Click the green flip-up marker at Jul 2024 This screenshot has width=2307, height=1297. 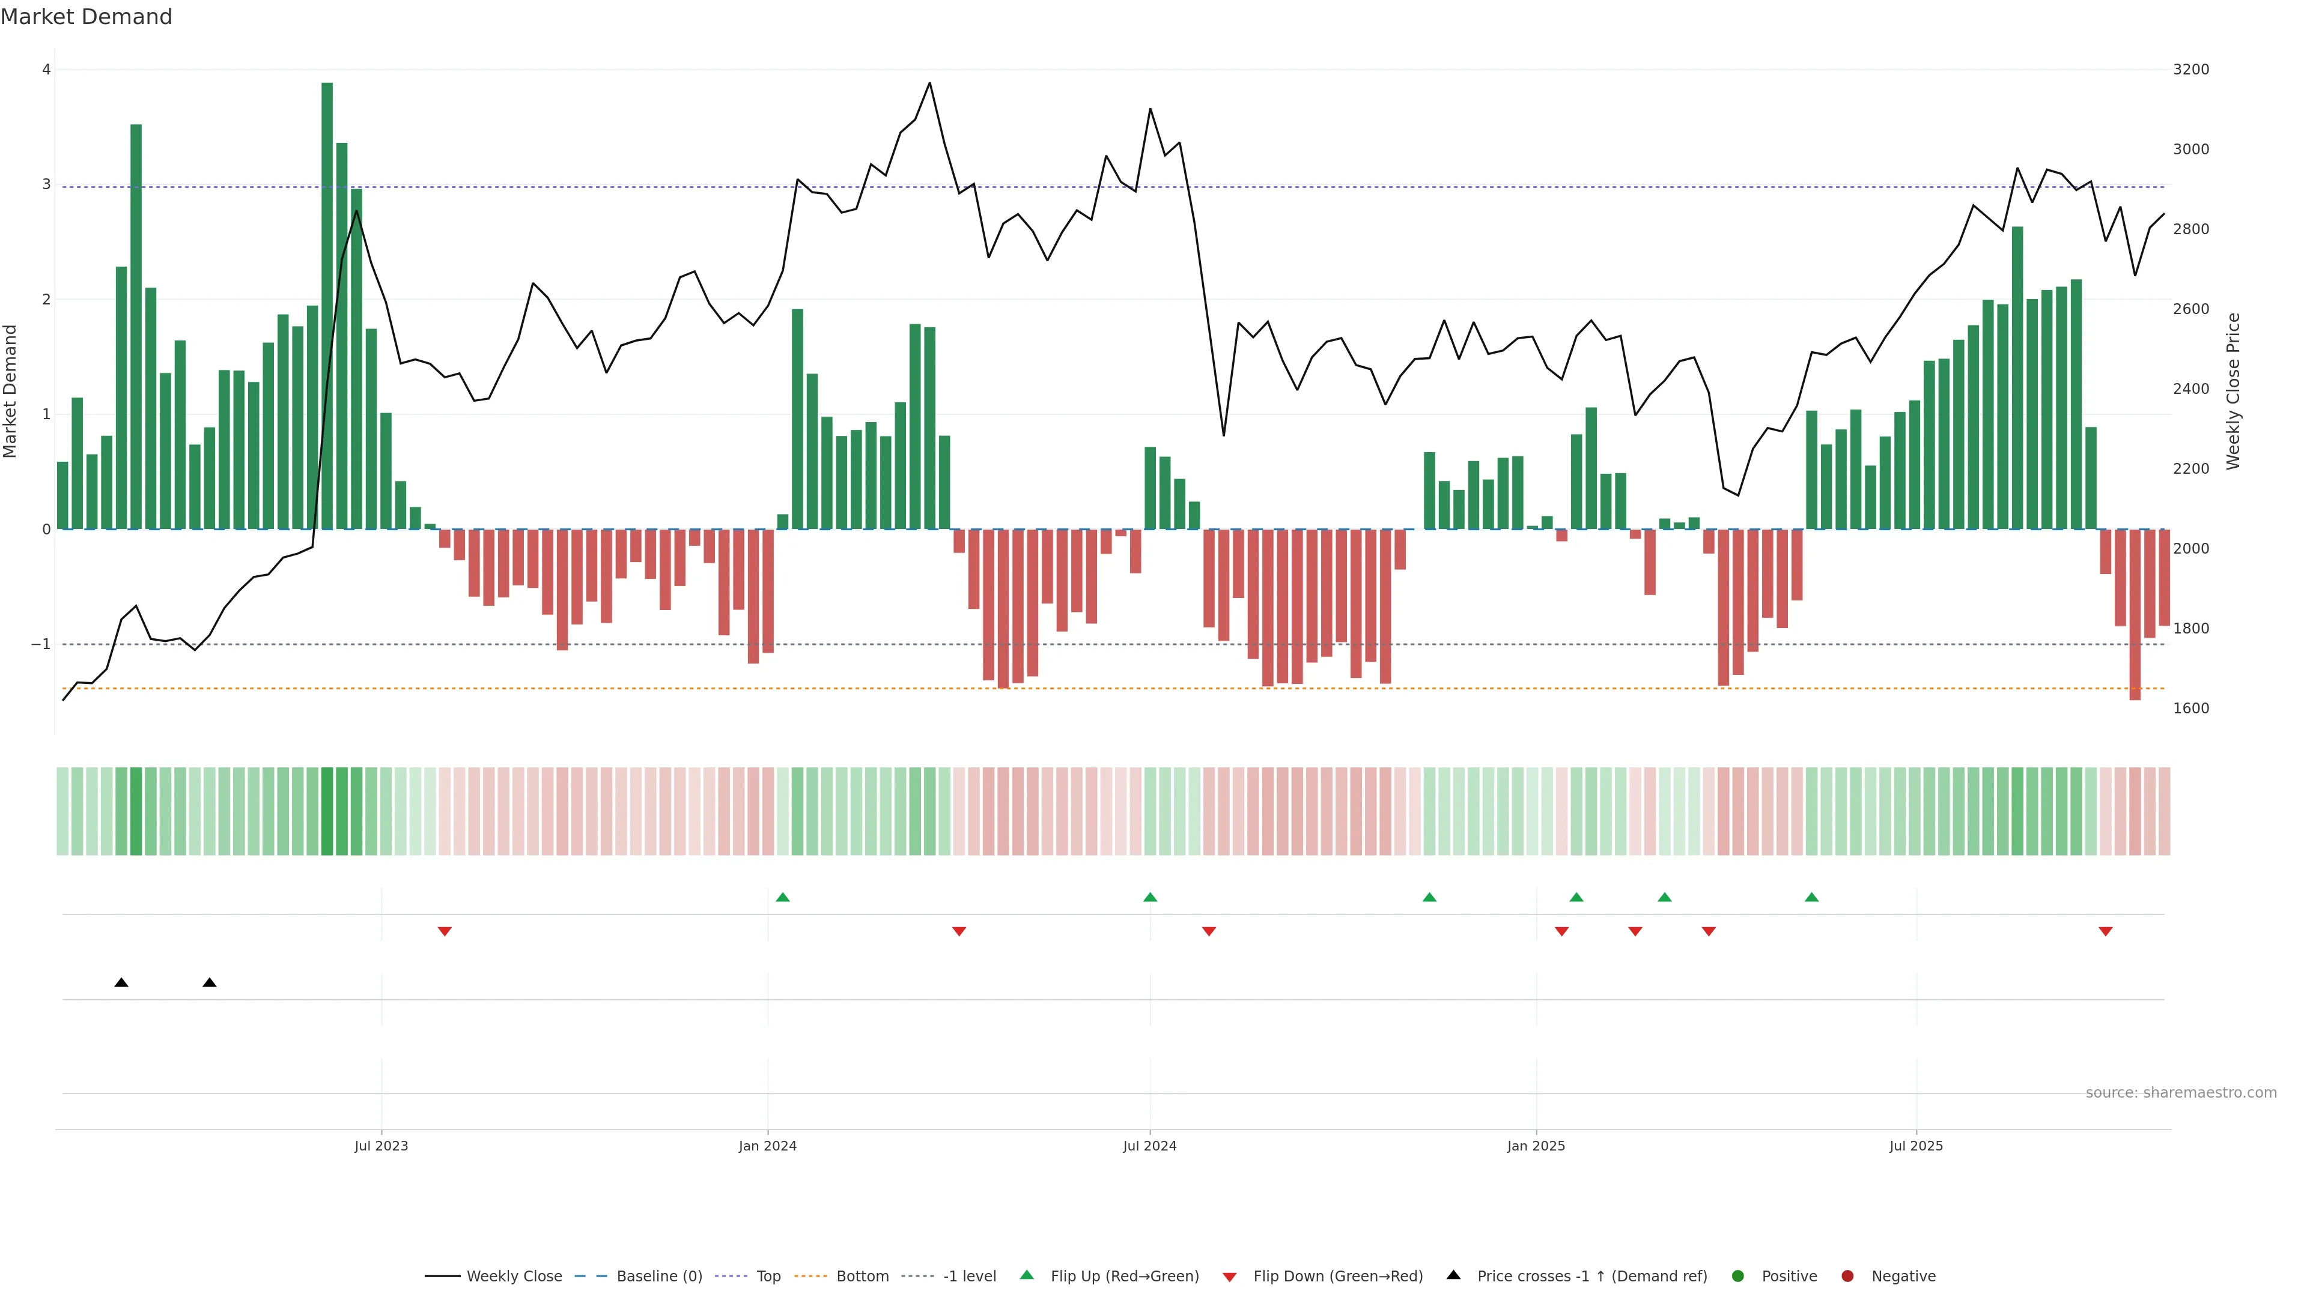click(1150, 897)
